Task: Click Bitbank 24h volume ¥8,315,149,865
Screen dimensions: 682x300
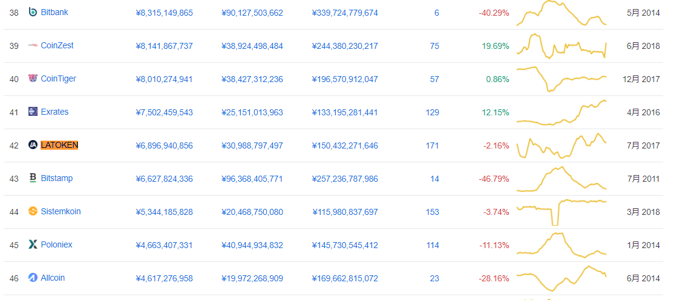Action: tap(165, 13)
